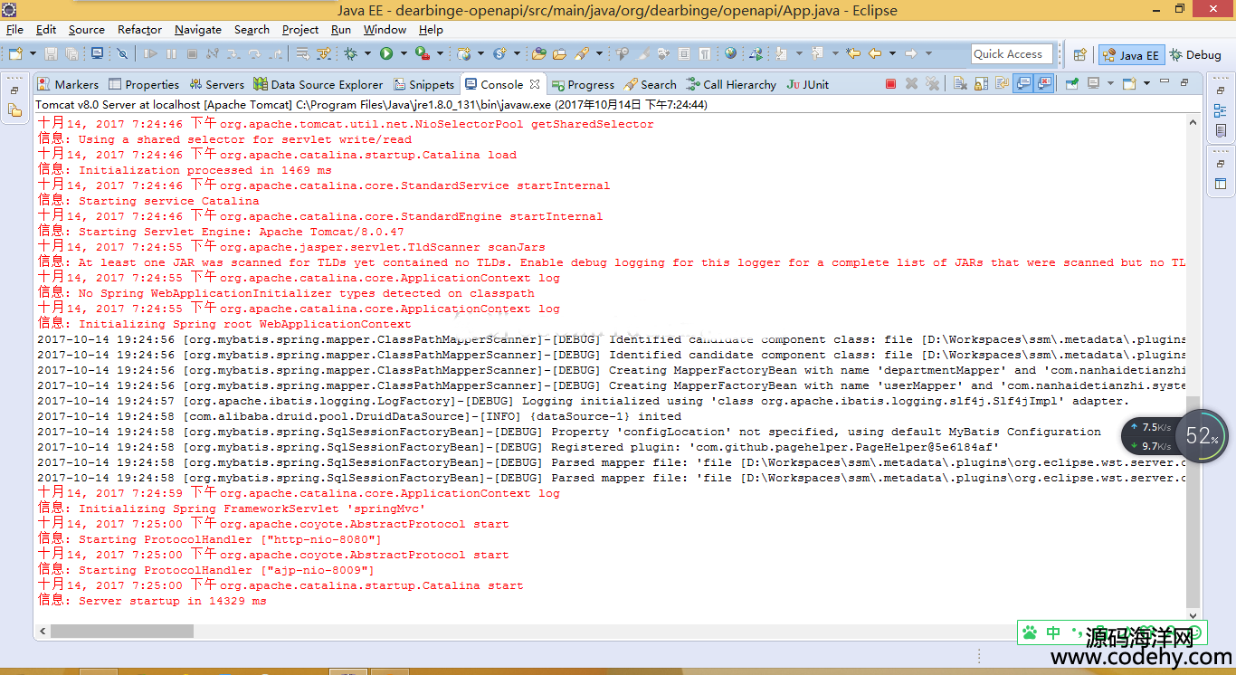This screenshot has height=675, width=1236.
Task: Toggle Word Wrap in the Console
Action: (x=1000, y=84)
